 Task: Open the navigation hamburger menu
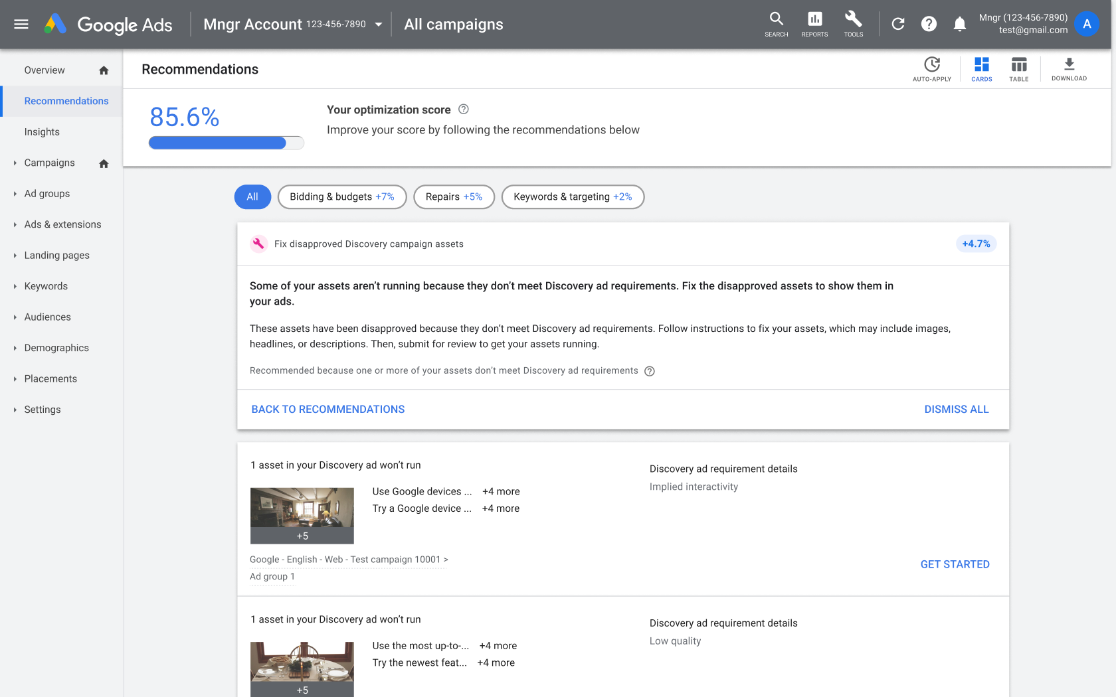tap(21, 24)
